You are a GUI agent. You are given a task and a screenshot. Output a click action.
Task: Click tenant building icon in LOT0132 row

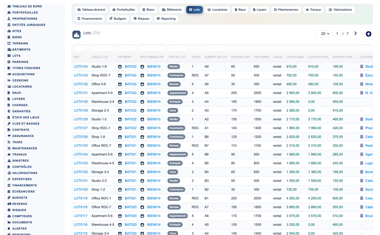362,84
